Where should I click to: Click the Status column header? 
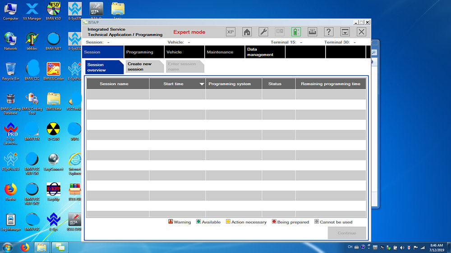tap(275, 84)
